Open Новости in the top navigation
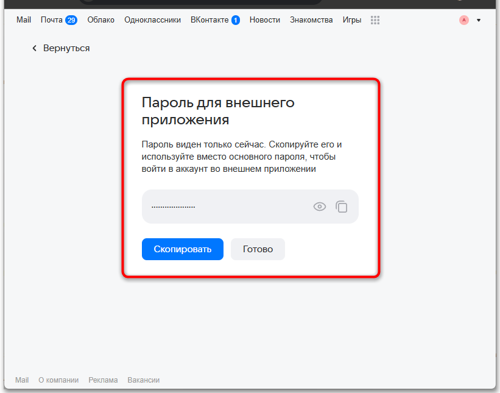The image size is (500, 393). 265,19
